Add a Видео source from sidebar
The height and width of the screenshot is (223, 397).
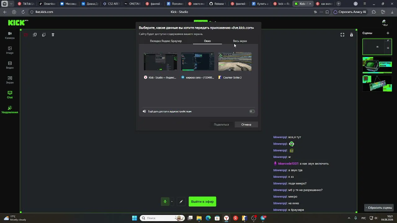click(10, 65)
